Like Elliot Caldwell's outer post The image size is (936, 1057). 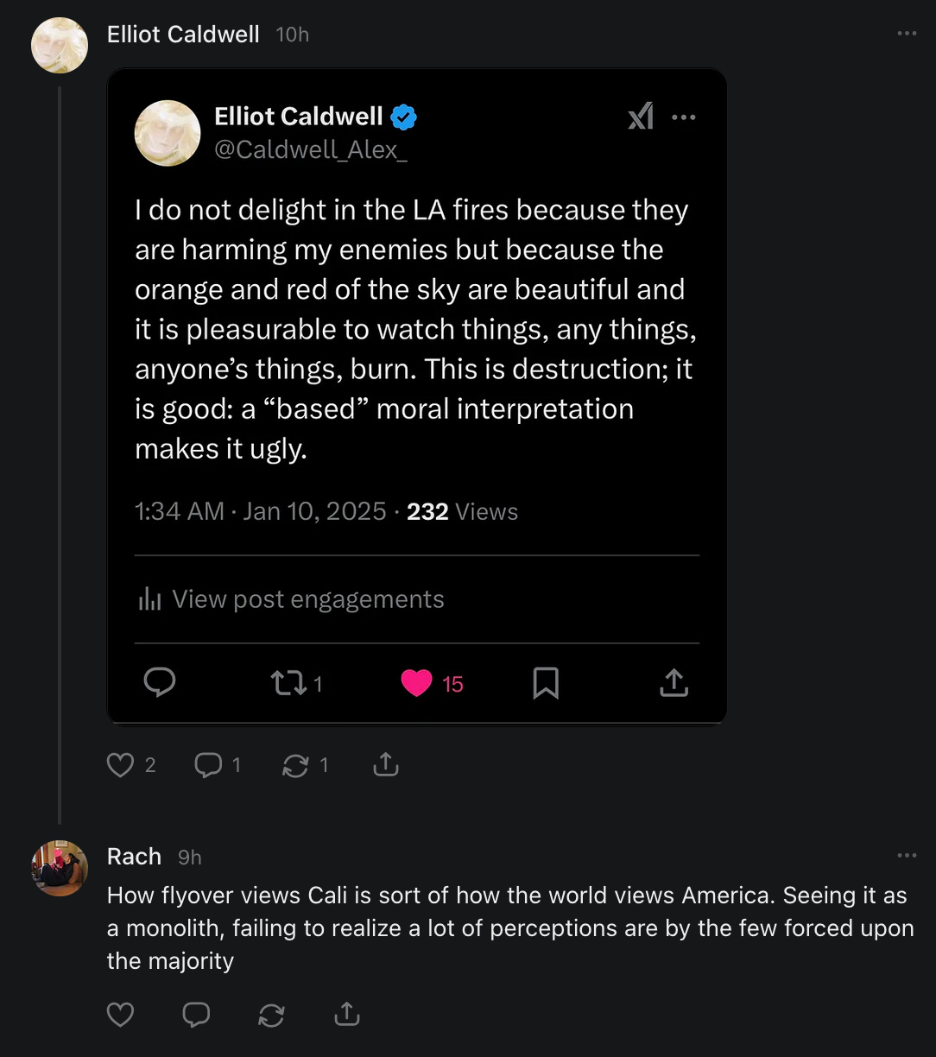pyautogui.click(x=120, y=765)
